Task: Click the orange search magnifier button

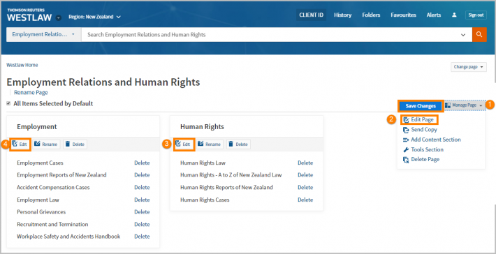Action: click(479, 34)
